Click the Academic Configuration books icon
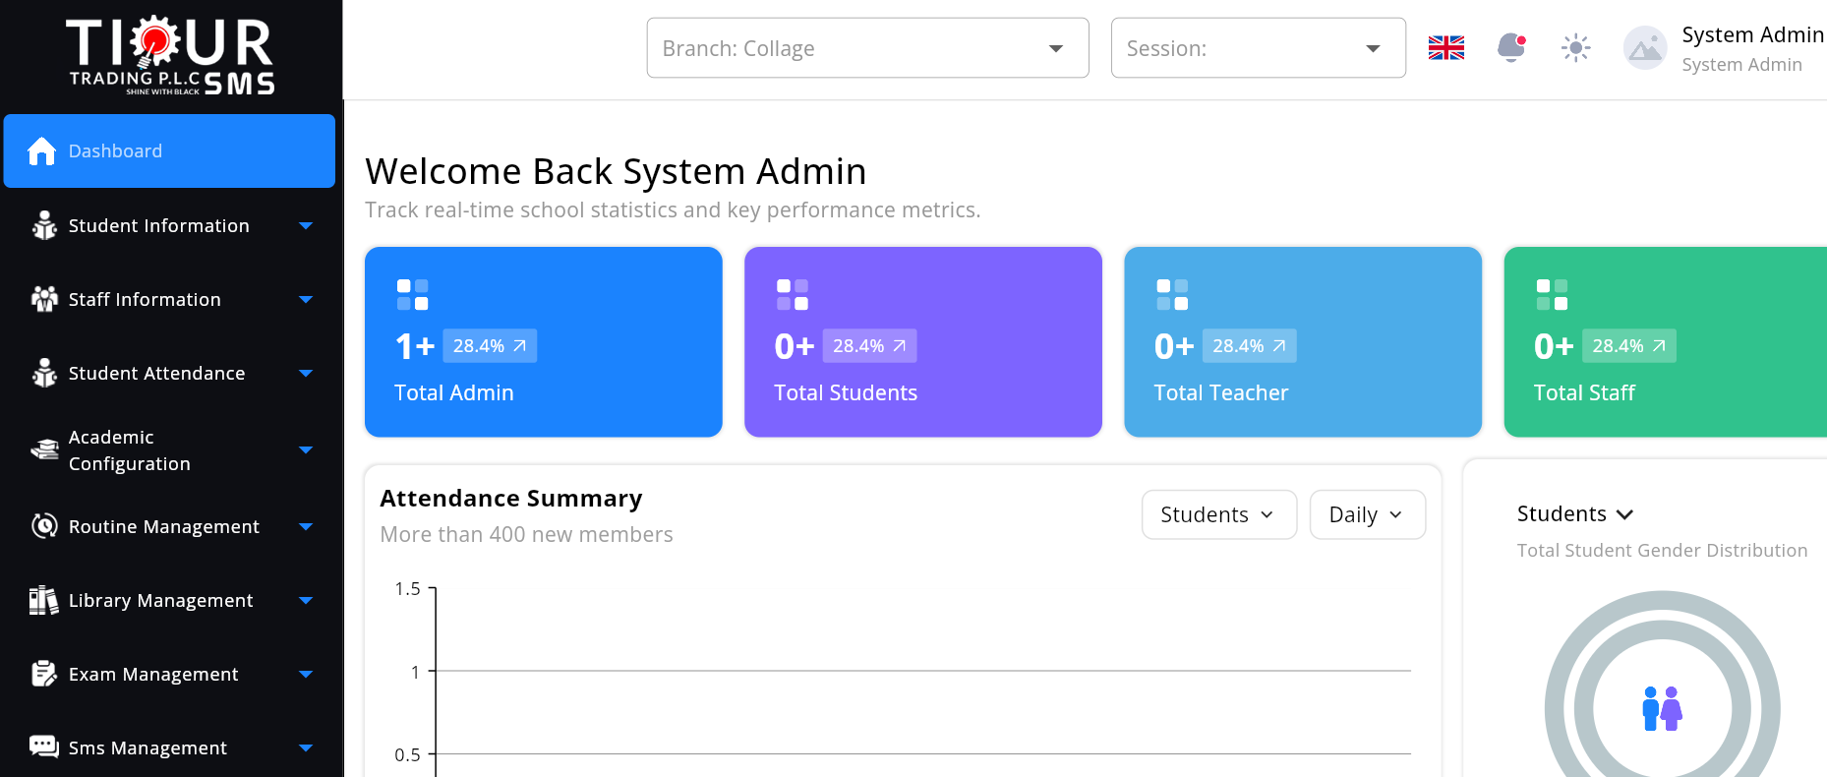This screenshot has width=1827, height=777. pos(44,449)
